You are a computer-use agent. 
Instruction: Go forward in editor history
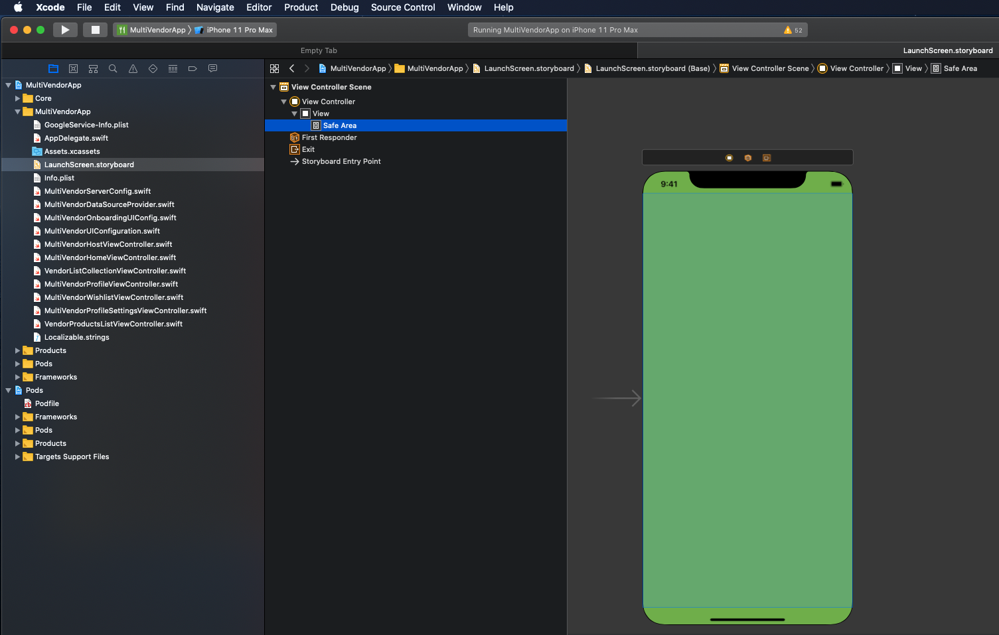[x=307, y=68]
